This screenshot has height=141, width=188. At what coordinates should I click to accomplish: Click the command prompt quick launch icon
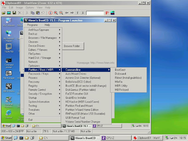(x=21, y=138)
